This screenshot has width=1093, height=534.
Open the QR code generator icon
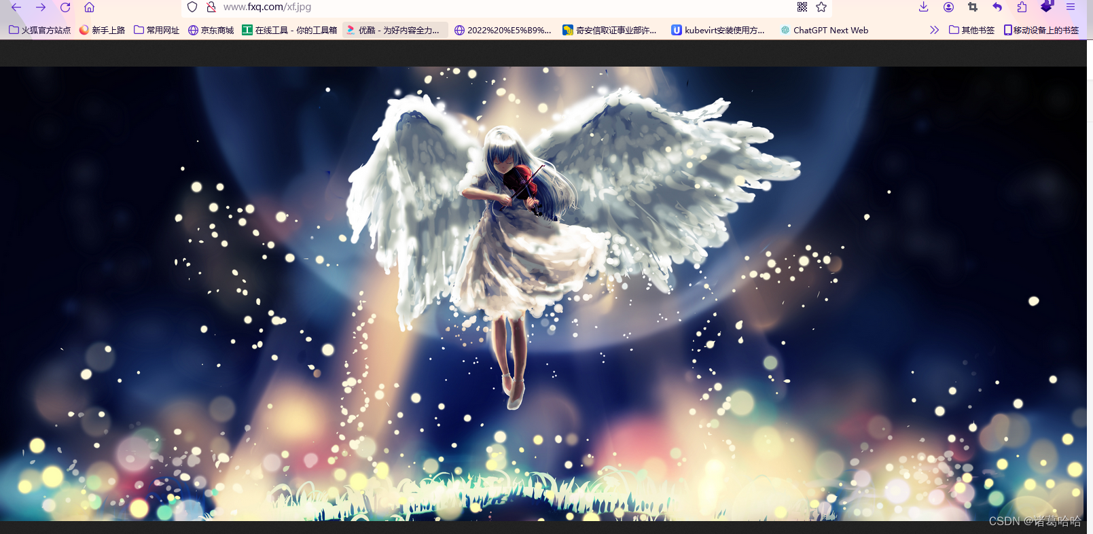(x=802, y=7)
